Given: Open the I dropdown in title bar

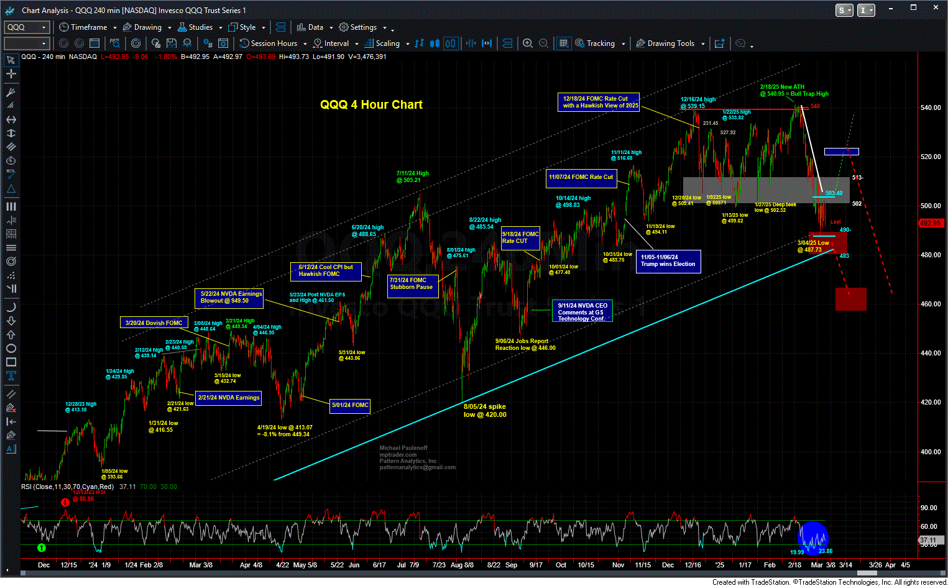Looking at the screenshot, I should 866,10.
